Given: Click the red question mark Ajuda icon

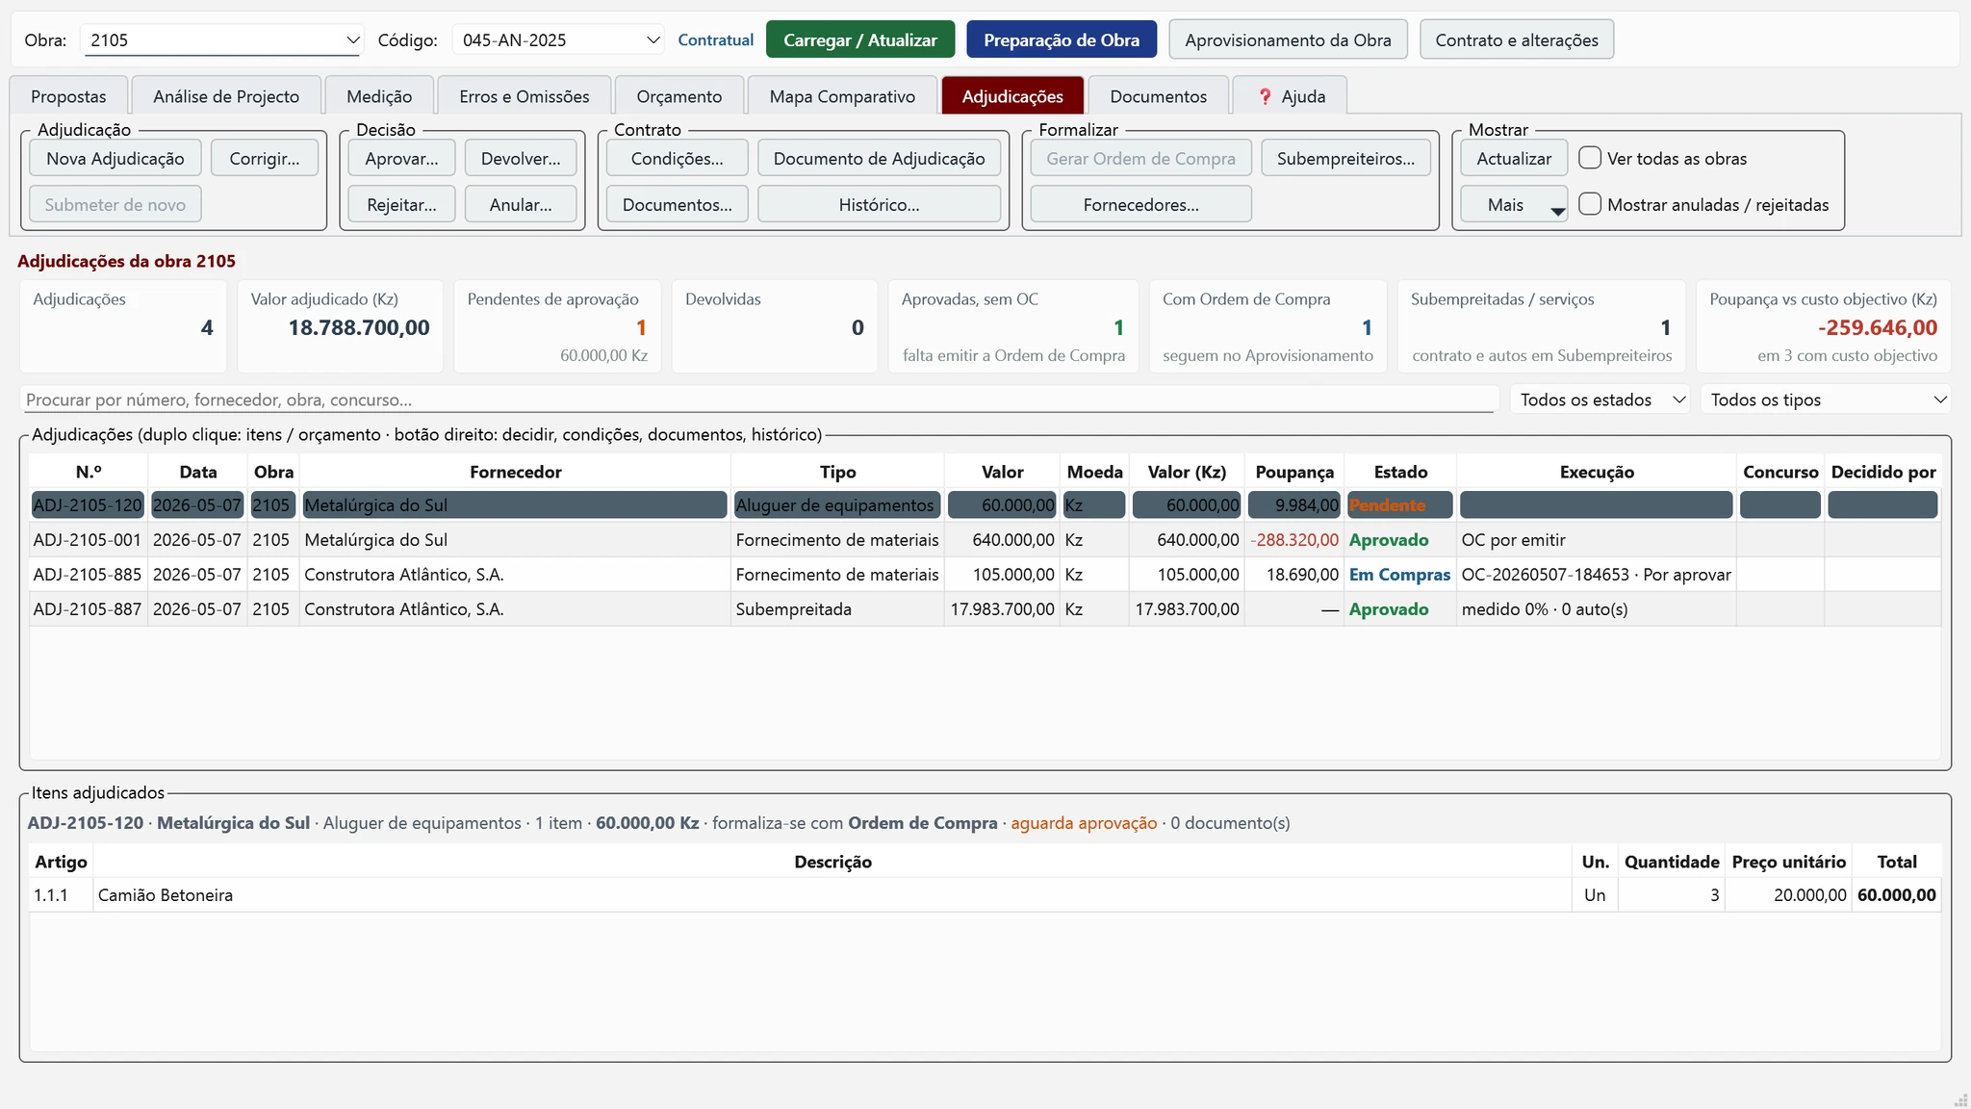Looking at the screenshot, I should pyautogui.click(x=1266, y=96).
